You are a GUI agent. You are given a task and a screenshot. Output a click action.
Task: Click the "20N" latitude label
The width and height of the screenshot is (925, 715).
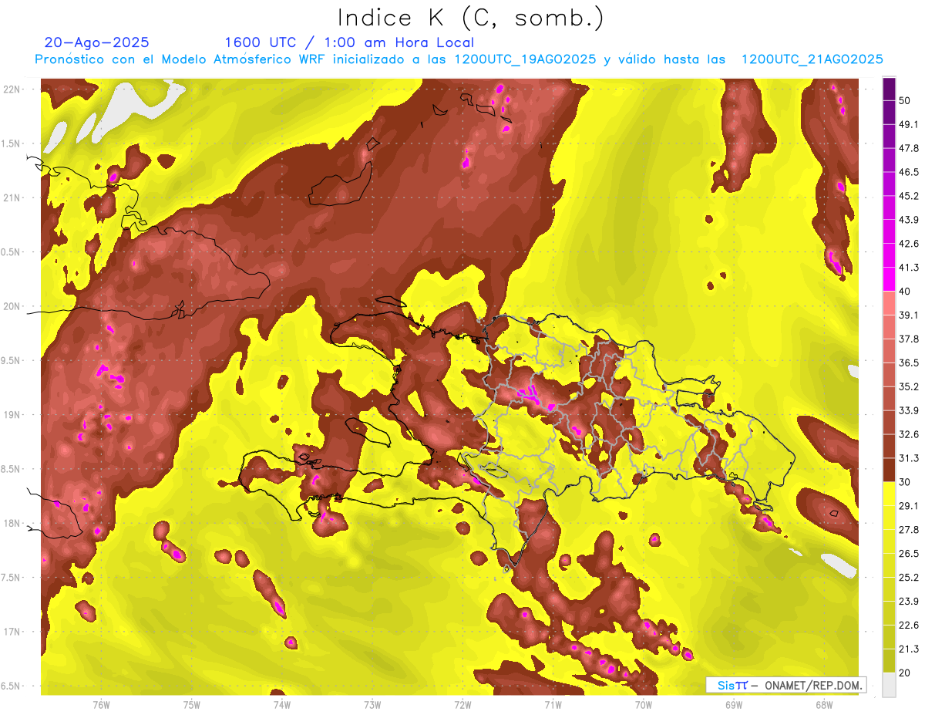[x=12, y=307]
